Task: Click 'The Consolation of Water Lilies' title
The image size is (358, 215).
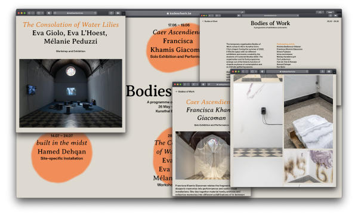Action: pos(71,24)
